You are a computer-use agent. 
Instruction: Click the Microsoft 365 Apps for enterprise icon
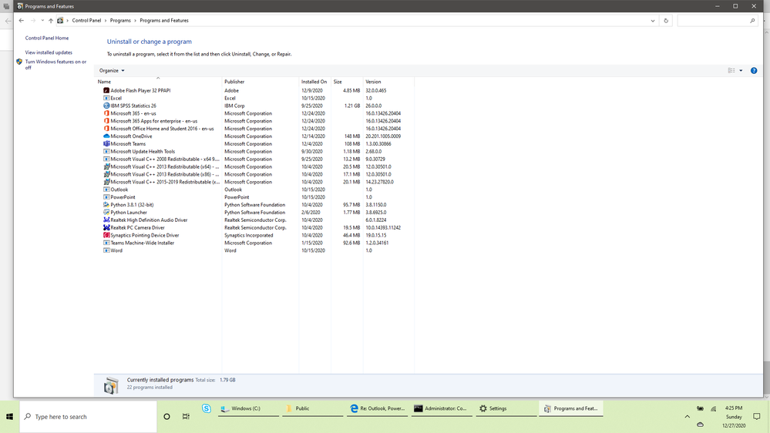tap(106, 121)
